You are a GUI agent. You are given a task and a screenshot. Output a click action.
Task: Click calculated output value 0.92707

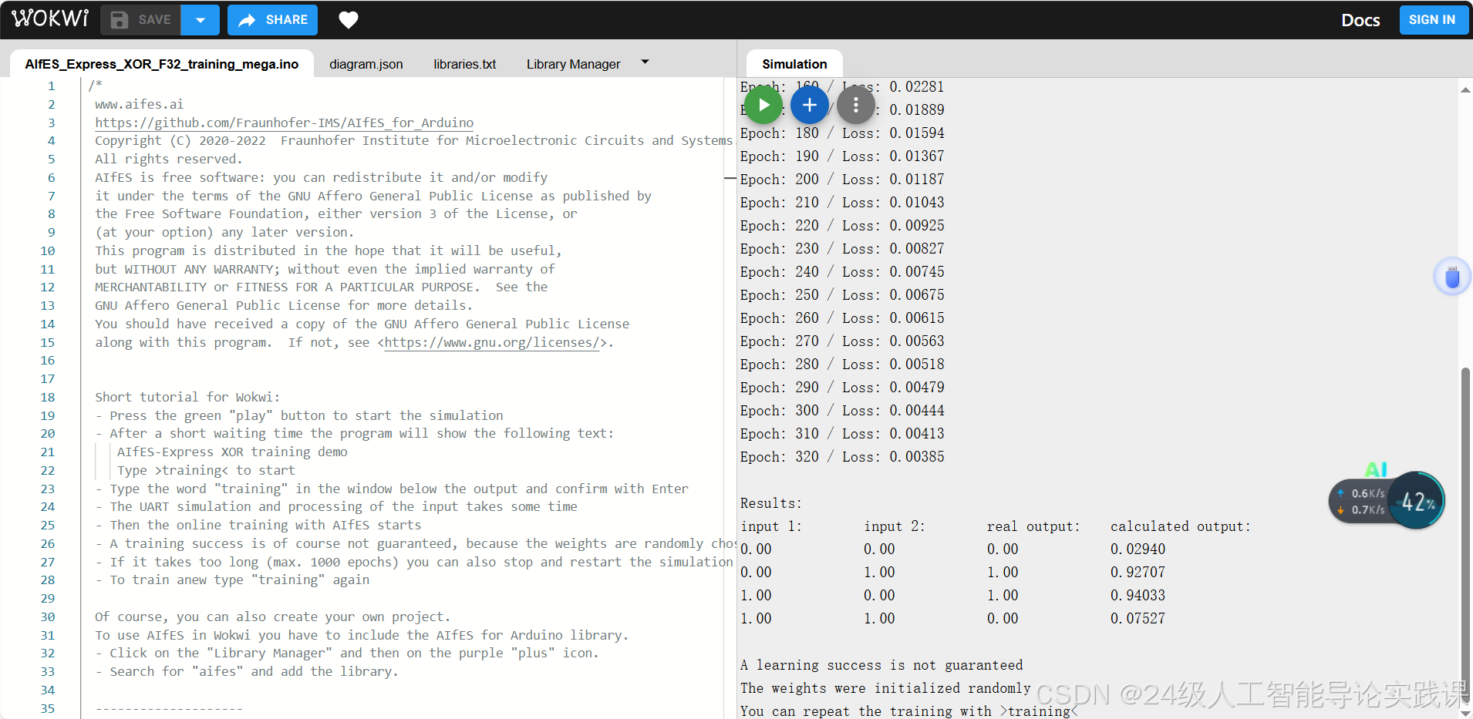point(1138,573)
